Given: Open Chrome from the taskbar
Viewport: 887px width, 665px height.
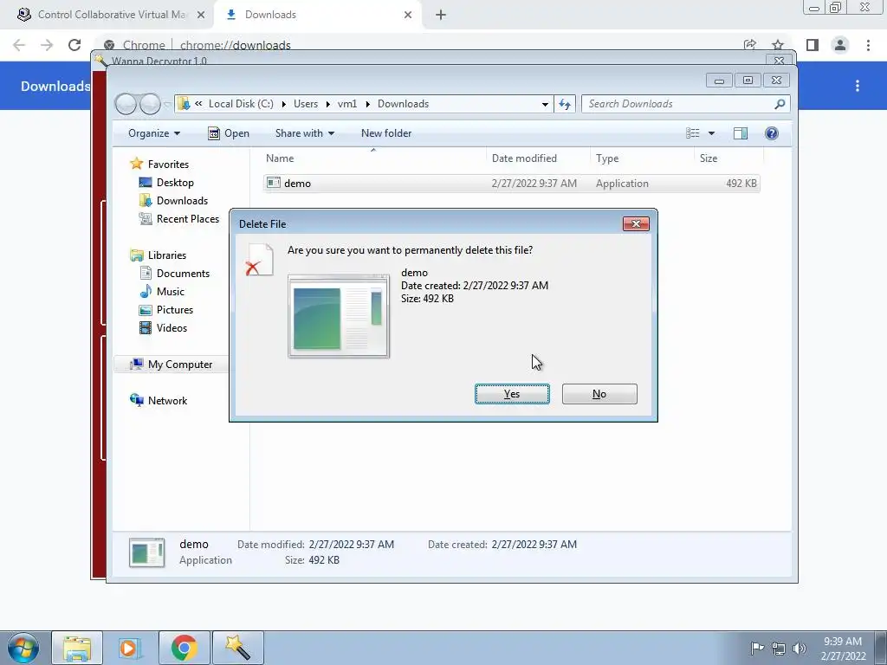Looking at the screenshot, I should 184,649.
